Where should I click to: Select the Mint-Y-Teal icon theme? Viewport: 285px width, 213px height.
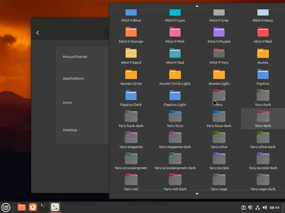(x=175, y=56)
